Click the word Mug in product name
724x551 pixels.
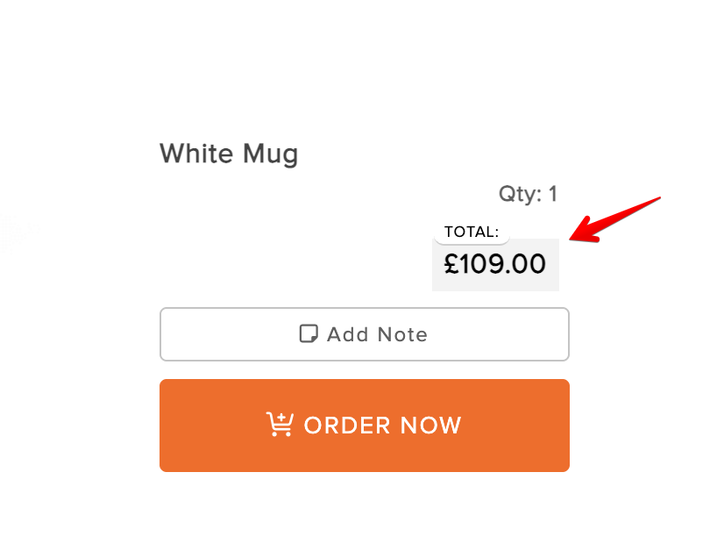coord(271,154)
